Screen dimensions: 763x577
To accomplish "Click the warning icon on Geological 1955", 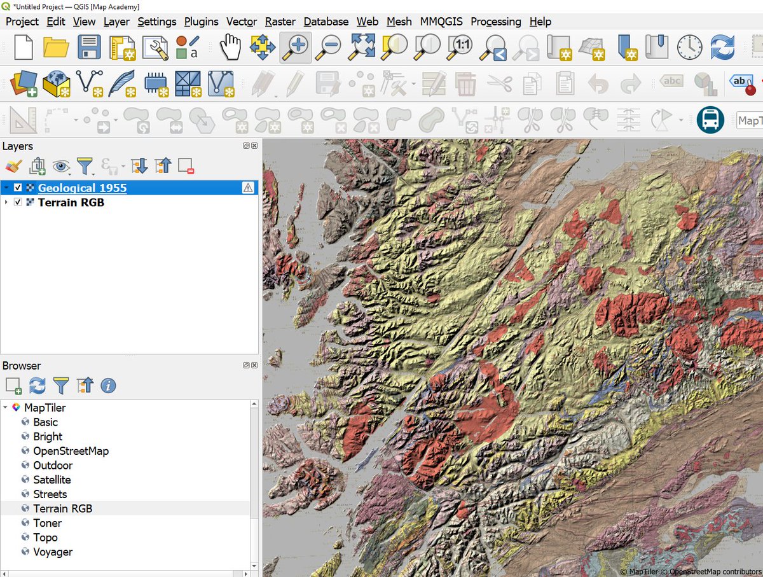I will (248, 188).
